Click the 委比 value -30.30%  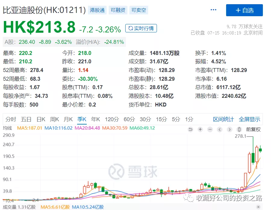[x=88, y=79]
